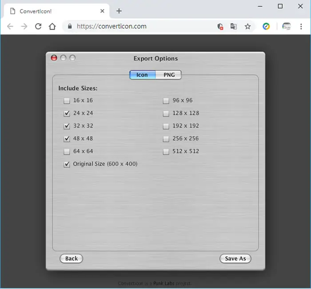
Task: Toggle Original Size (600 x 400) checkbox
Action: click(67, 164)
